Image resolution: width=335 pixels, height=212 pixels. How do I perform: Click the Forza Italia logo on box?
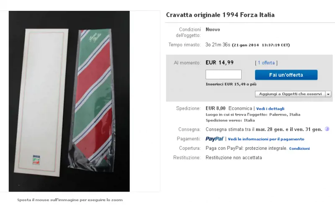[x=36, y=160]
